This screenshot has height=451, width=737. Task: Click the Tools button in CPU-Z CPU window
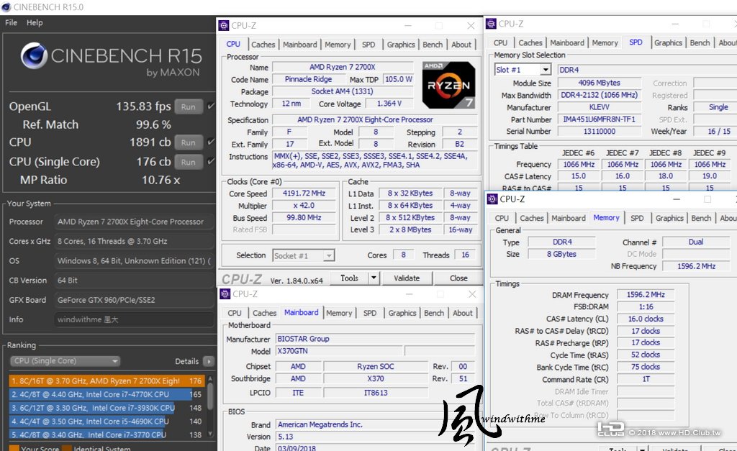point(349,278)
